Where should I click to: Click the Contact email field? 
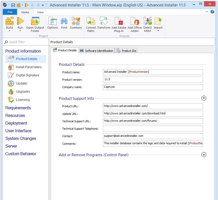coord(153,136)
